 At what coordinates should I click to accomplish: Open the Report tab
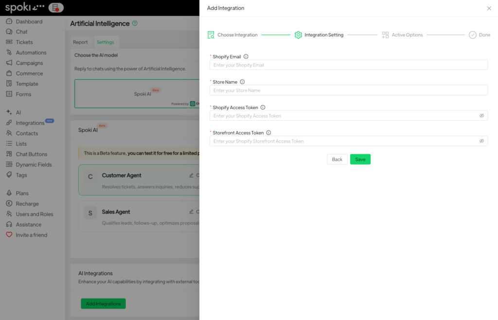80,42
